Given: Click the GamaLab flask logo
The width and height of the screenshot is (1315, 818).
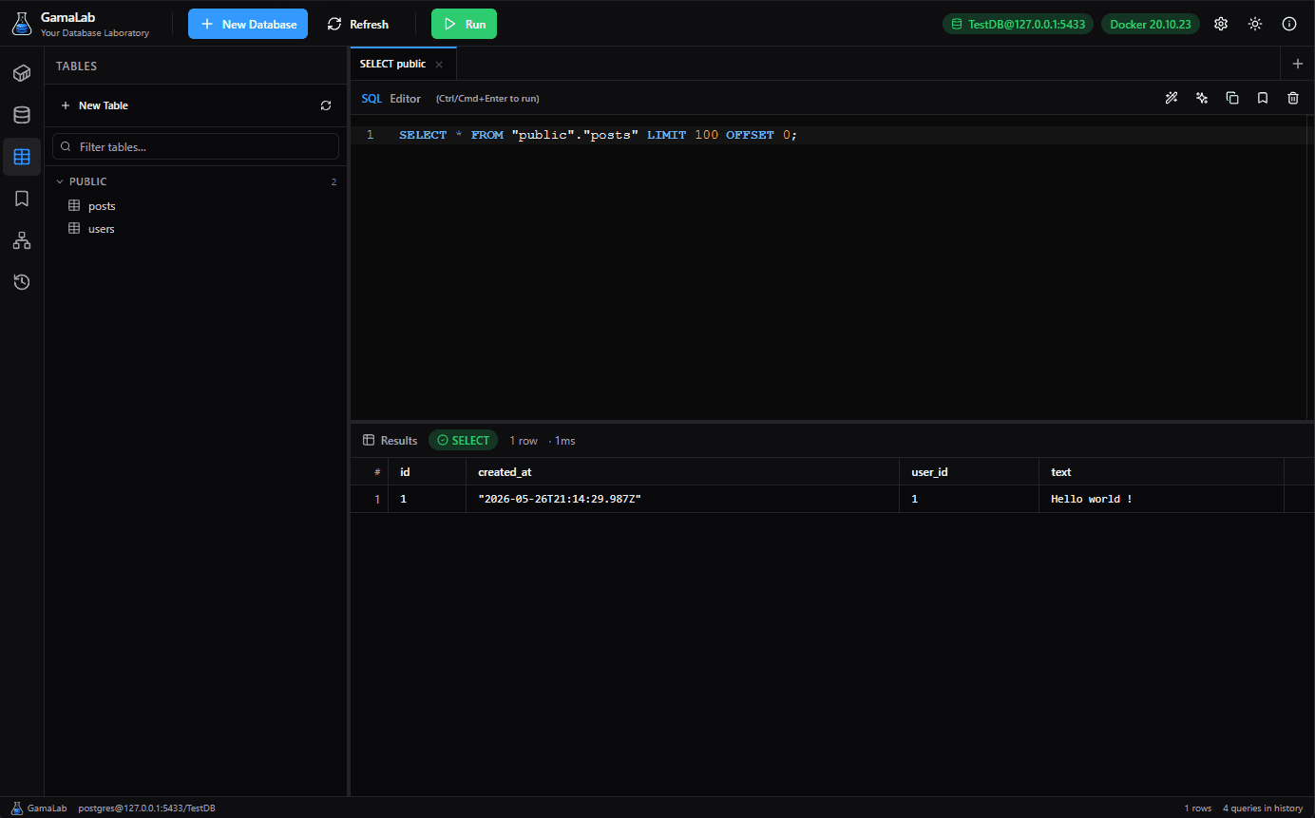Looking at the screenshot, I should (x=22, y=24).
